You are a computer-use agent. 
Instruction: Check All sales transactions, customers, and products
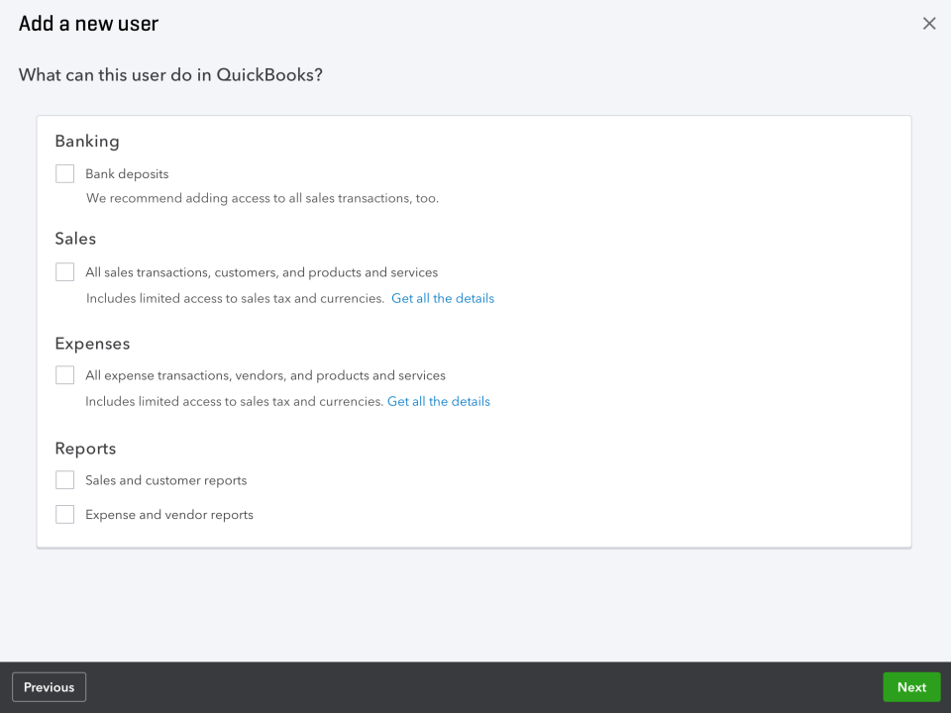click(x=64, y=271)
